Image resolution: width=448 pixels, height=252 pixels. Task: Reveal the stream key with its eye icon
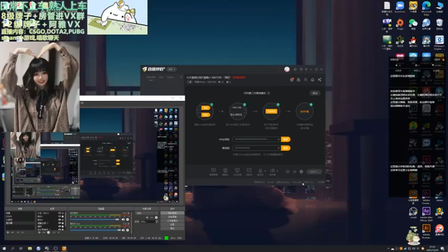pyautogui.click(x=278, y=148)
